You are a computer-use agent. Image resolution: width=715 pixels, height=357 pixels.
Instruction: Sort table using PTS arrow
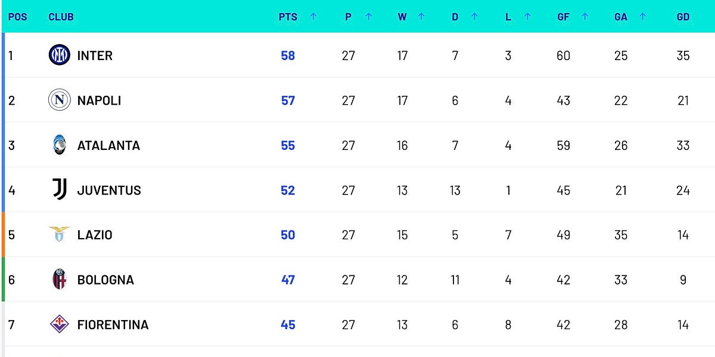click(313, 17)
